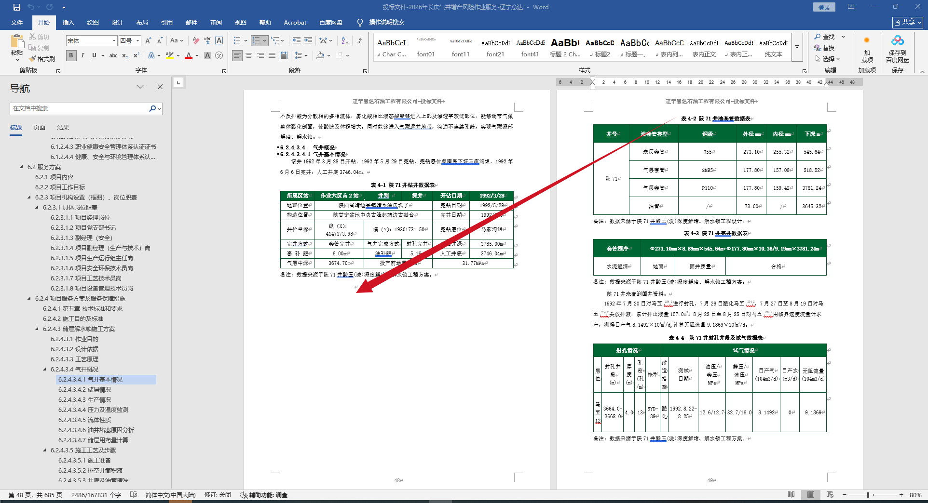The width and height of the screenshot is (928, 503).
Task: Open the 加载项 add-ins button
Action: [867, 50]
